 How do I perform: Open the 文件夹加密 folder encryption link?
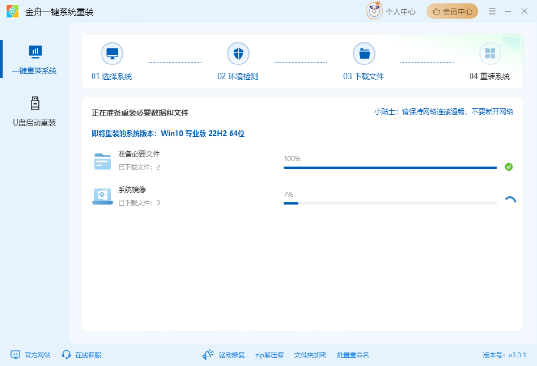click(310, 355)
